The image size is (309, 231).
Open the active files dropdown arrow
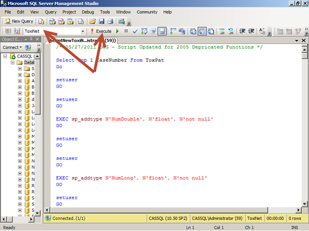[297, 41]
